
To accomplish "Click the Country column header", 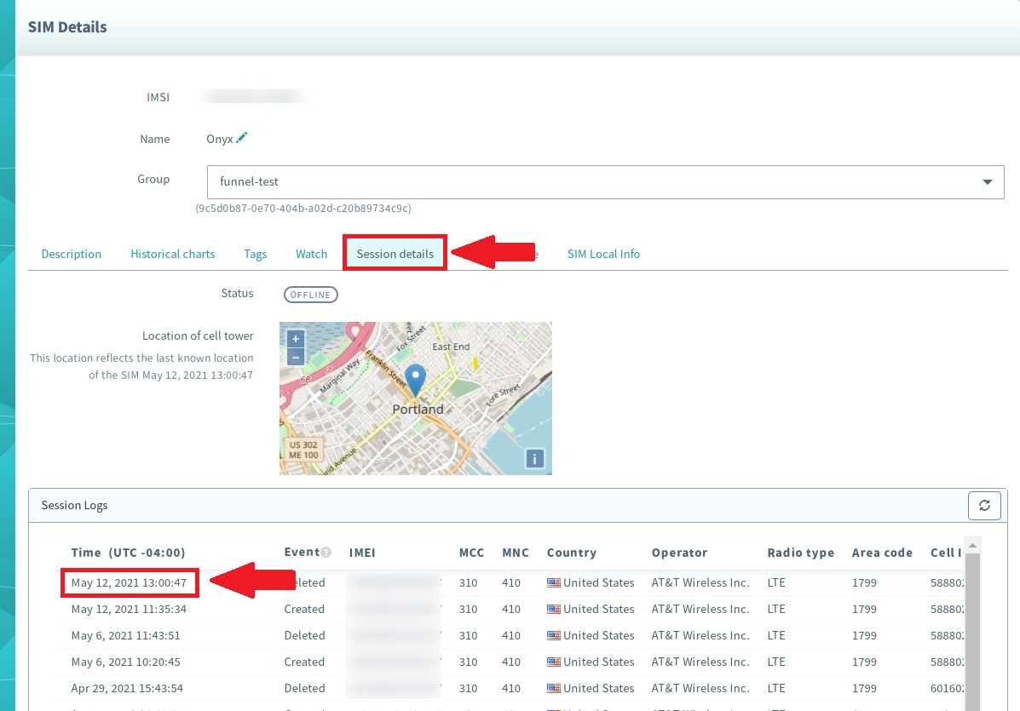I will (571, 553).
